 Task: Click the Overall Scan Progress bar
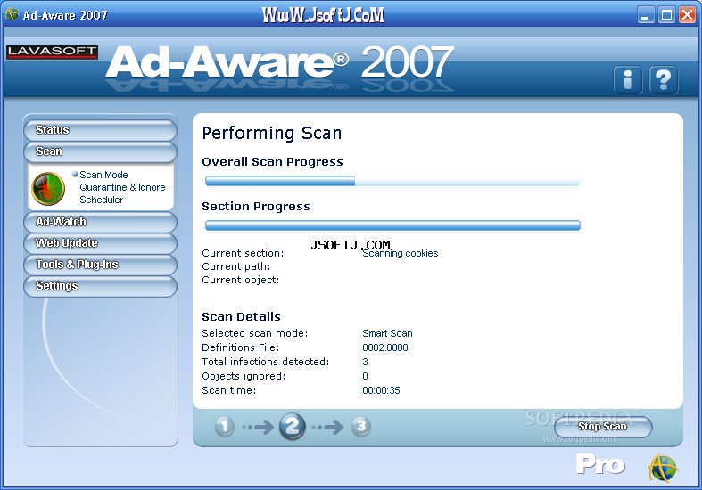(x=392, y=181)
